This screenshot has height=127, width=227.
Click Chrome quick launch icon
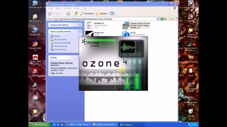point(62,125)
